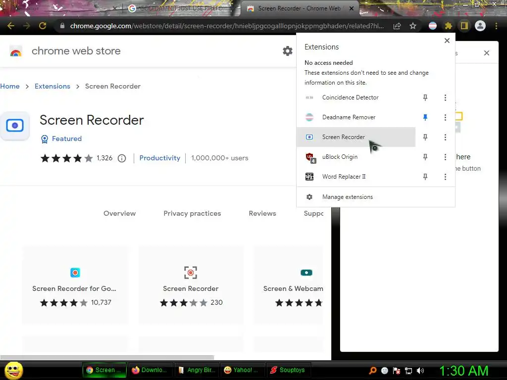Screen dimensions: 507x380
Task: Open the Screen & Webcam related card
Action: pyautogui.click(x=289, y=285)
